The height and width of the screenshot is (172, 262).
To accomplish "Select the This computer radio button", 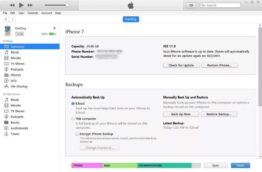I will coord(73,119).
